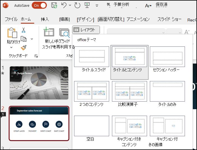Choose the タイトル スライド layout
This screenshot has height=150, width=197.
91,59
